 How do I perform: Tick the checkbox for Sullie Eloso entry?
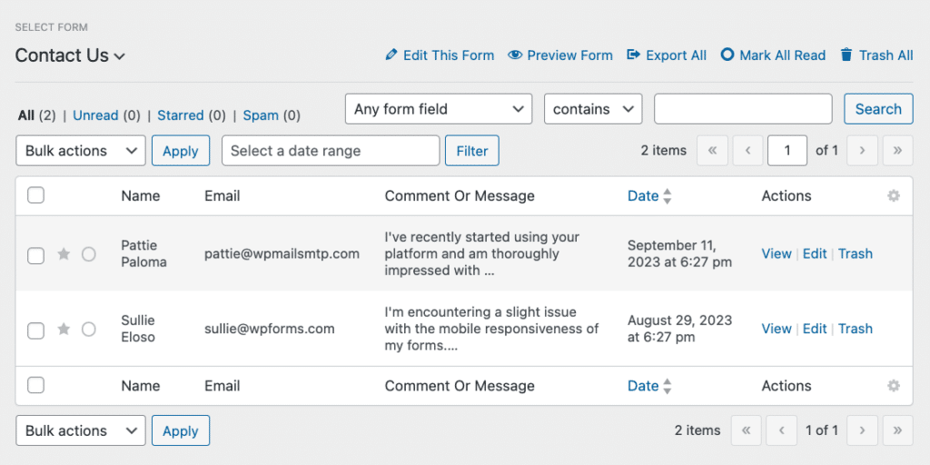(36, 331)
